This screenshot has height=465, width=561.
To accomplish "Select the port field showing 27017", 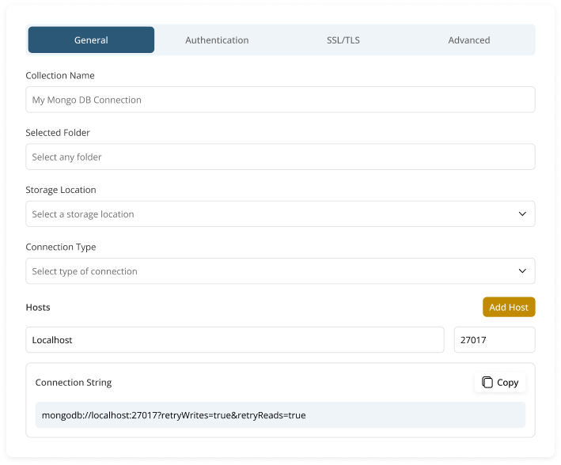I will [x=494, y=340].
